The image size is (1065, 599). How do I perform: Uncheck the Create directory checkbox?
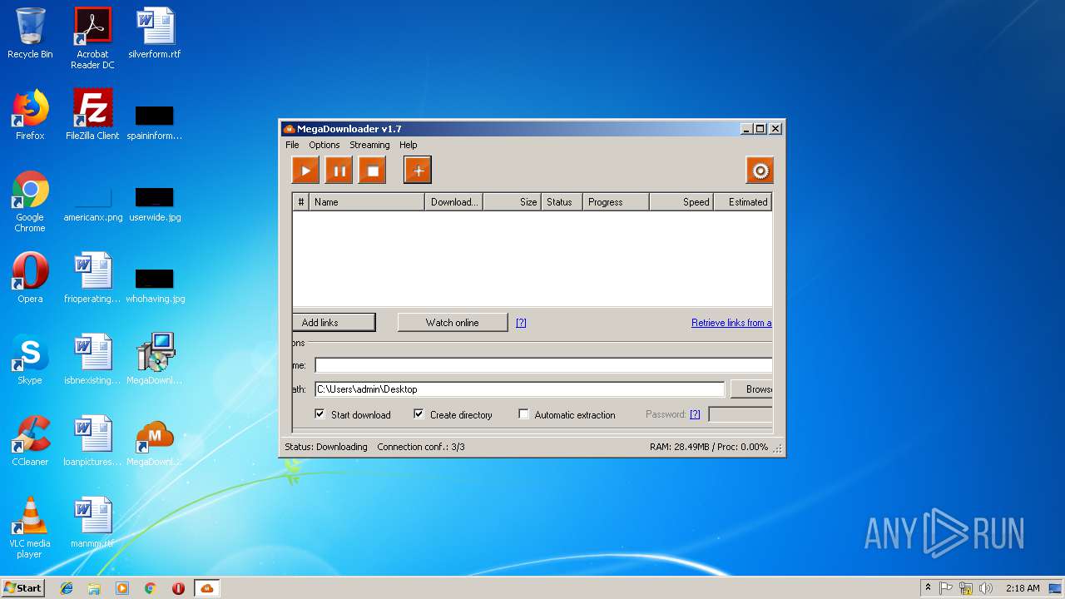pyautogui.click(x=419, y=414)
